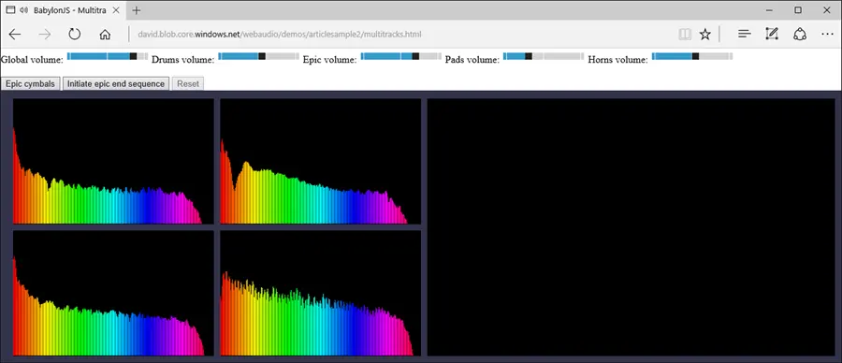Image resolution: width=842 pixels, height=363 pixels.
Task: Open the More actions ellipsis menu
Action: pyautogui.click(x=828, y=35)
